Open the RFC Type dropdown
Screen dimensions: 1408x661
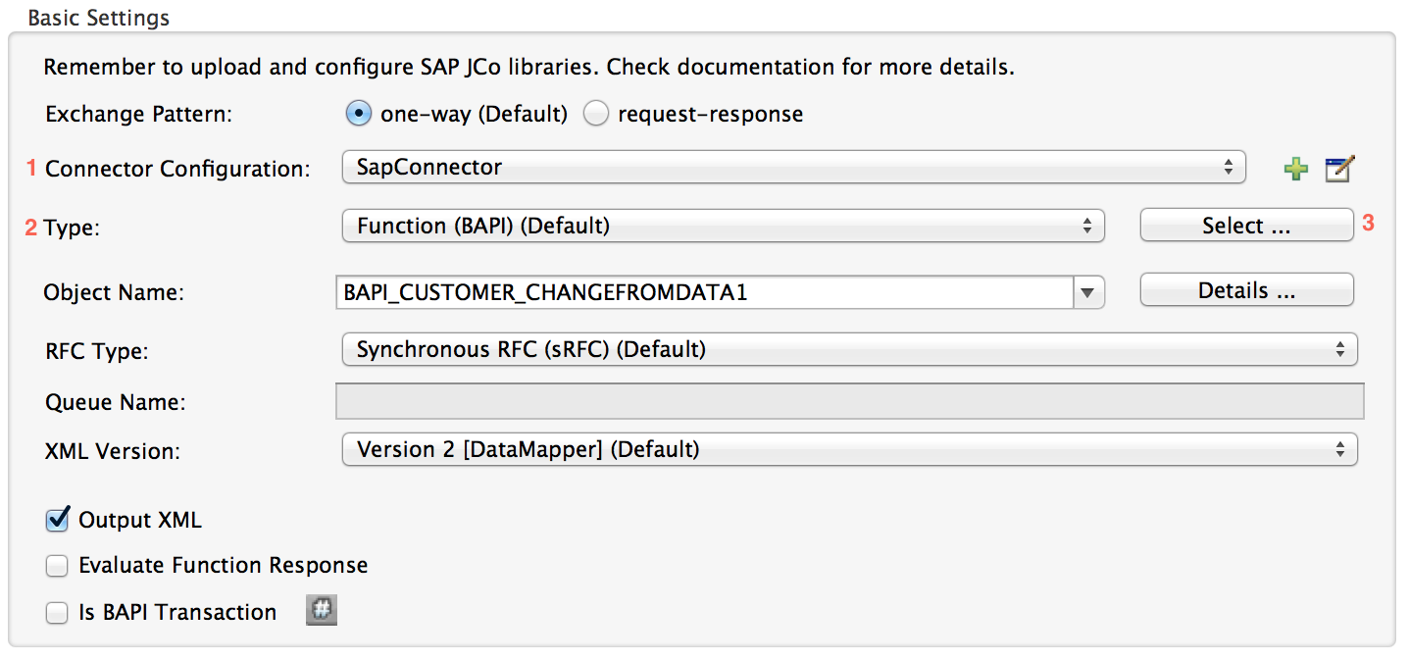tap(849, 349)
